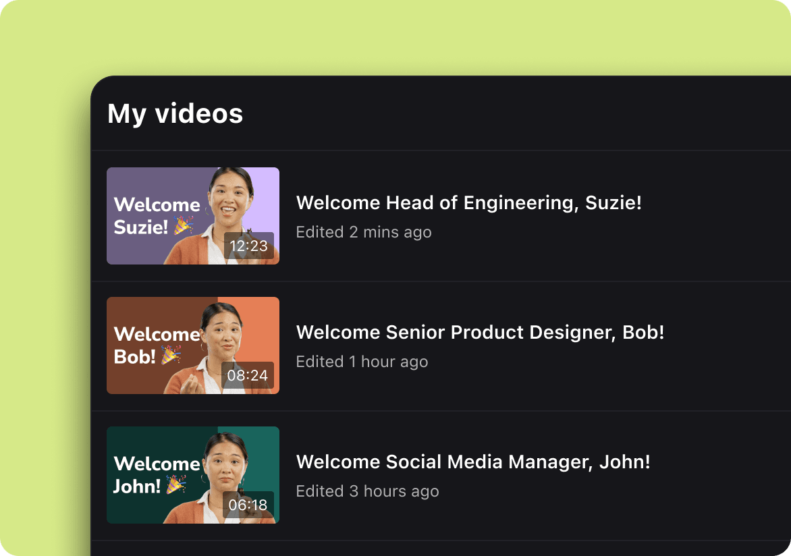
Task: Select 'Welcome Social Media Manager, John!' title
Action: click(473, 462)
